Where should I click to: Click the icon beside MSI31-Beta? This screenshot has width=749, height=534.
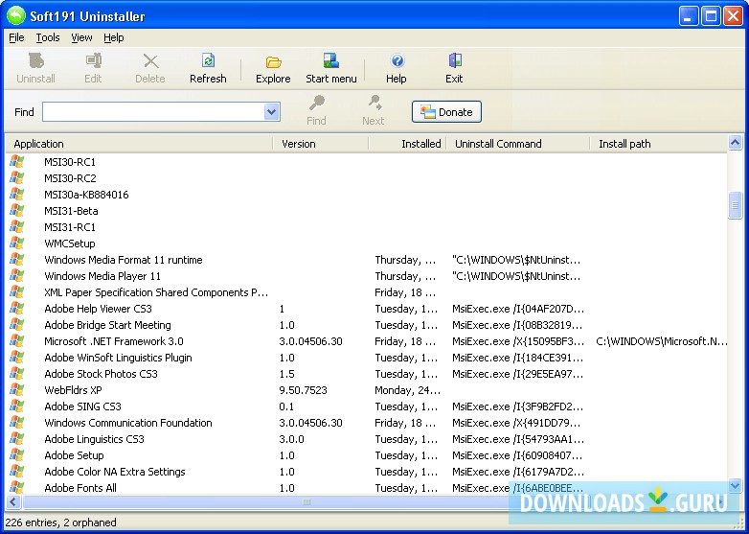(x=16, y=210)
